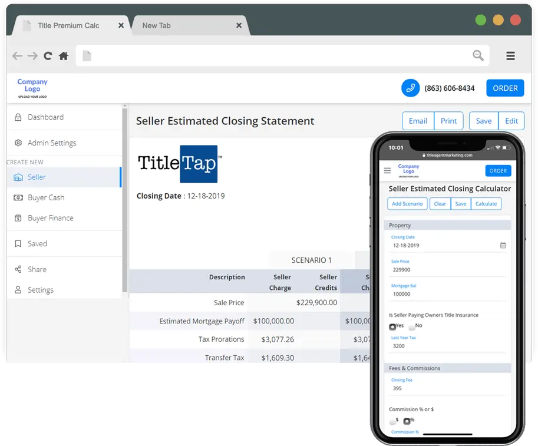538x446 pixels.
Task: Click the phone Closing Date field
Action: tap(448, 245)
